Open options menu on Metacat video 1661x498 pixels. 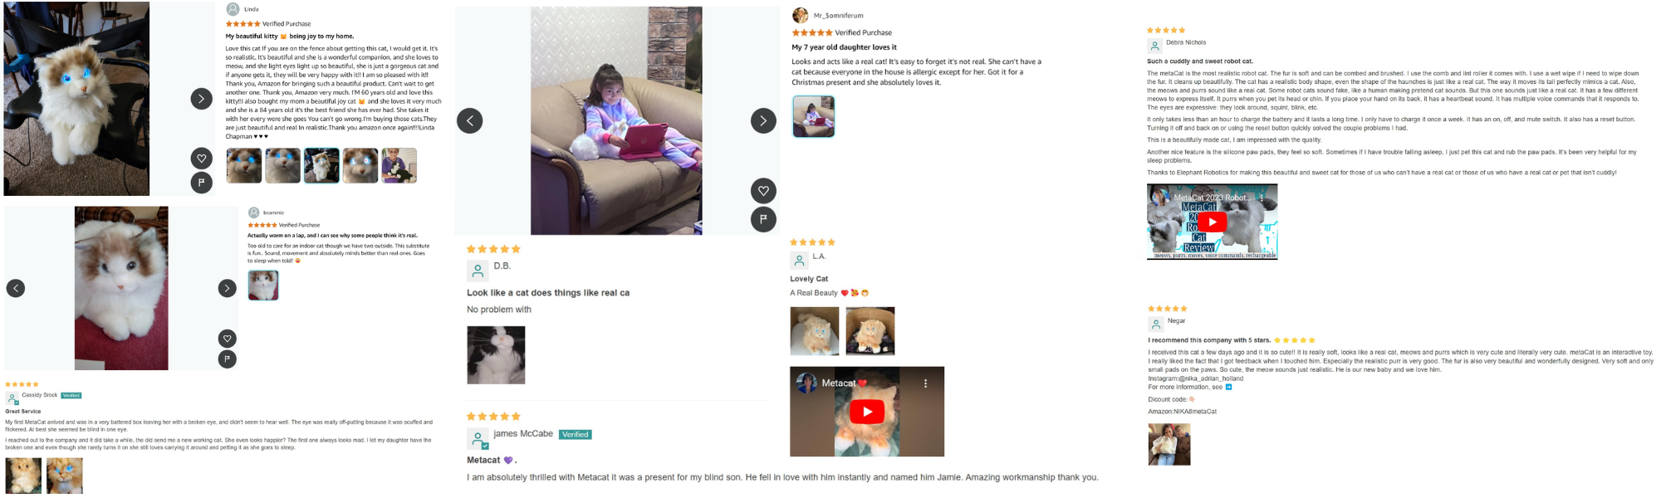point(925,383)
